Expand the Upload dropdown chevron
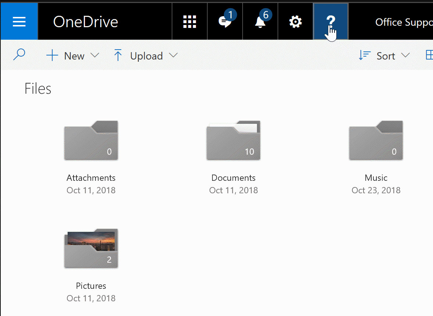433x316 pixels. pos(173,55)
